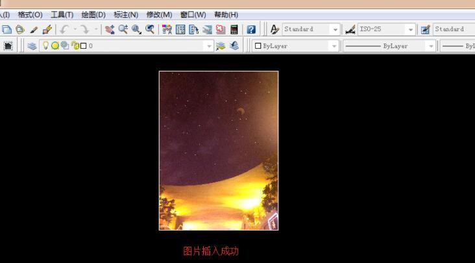This screenshot has width=475, height=263.
Task: Open the 帮助(H) menu
Action: coord(226,14)
